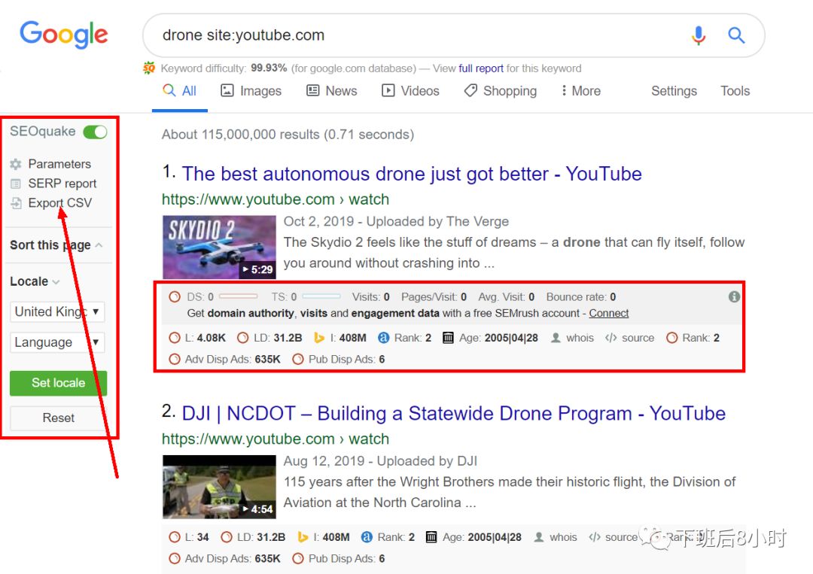Click the first result's youtube.com watch URL
The image size is (813, 574).
tap(276, 199)
